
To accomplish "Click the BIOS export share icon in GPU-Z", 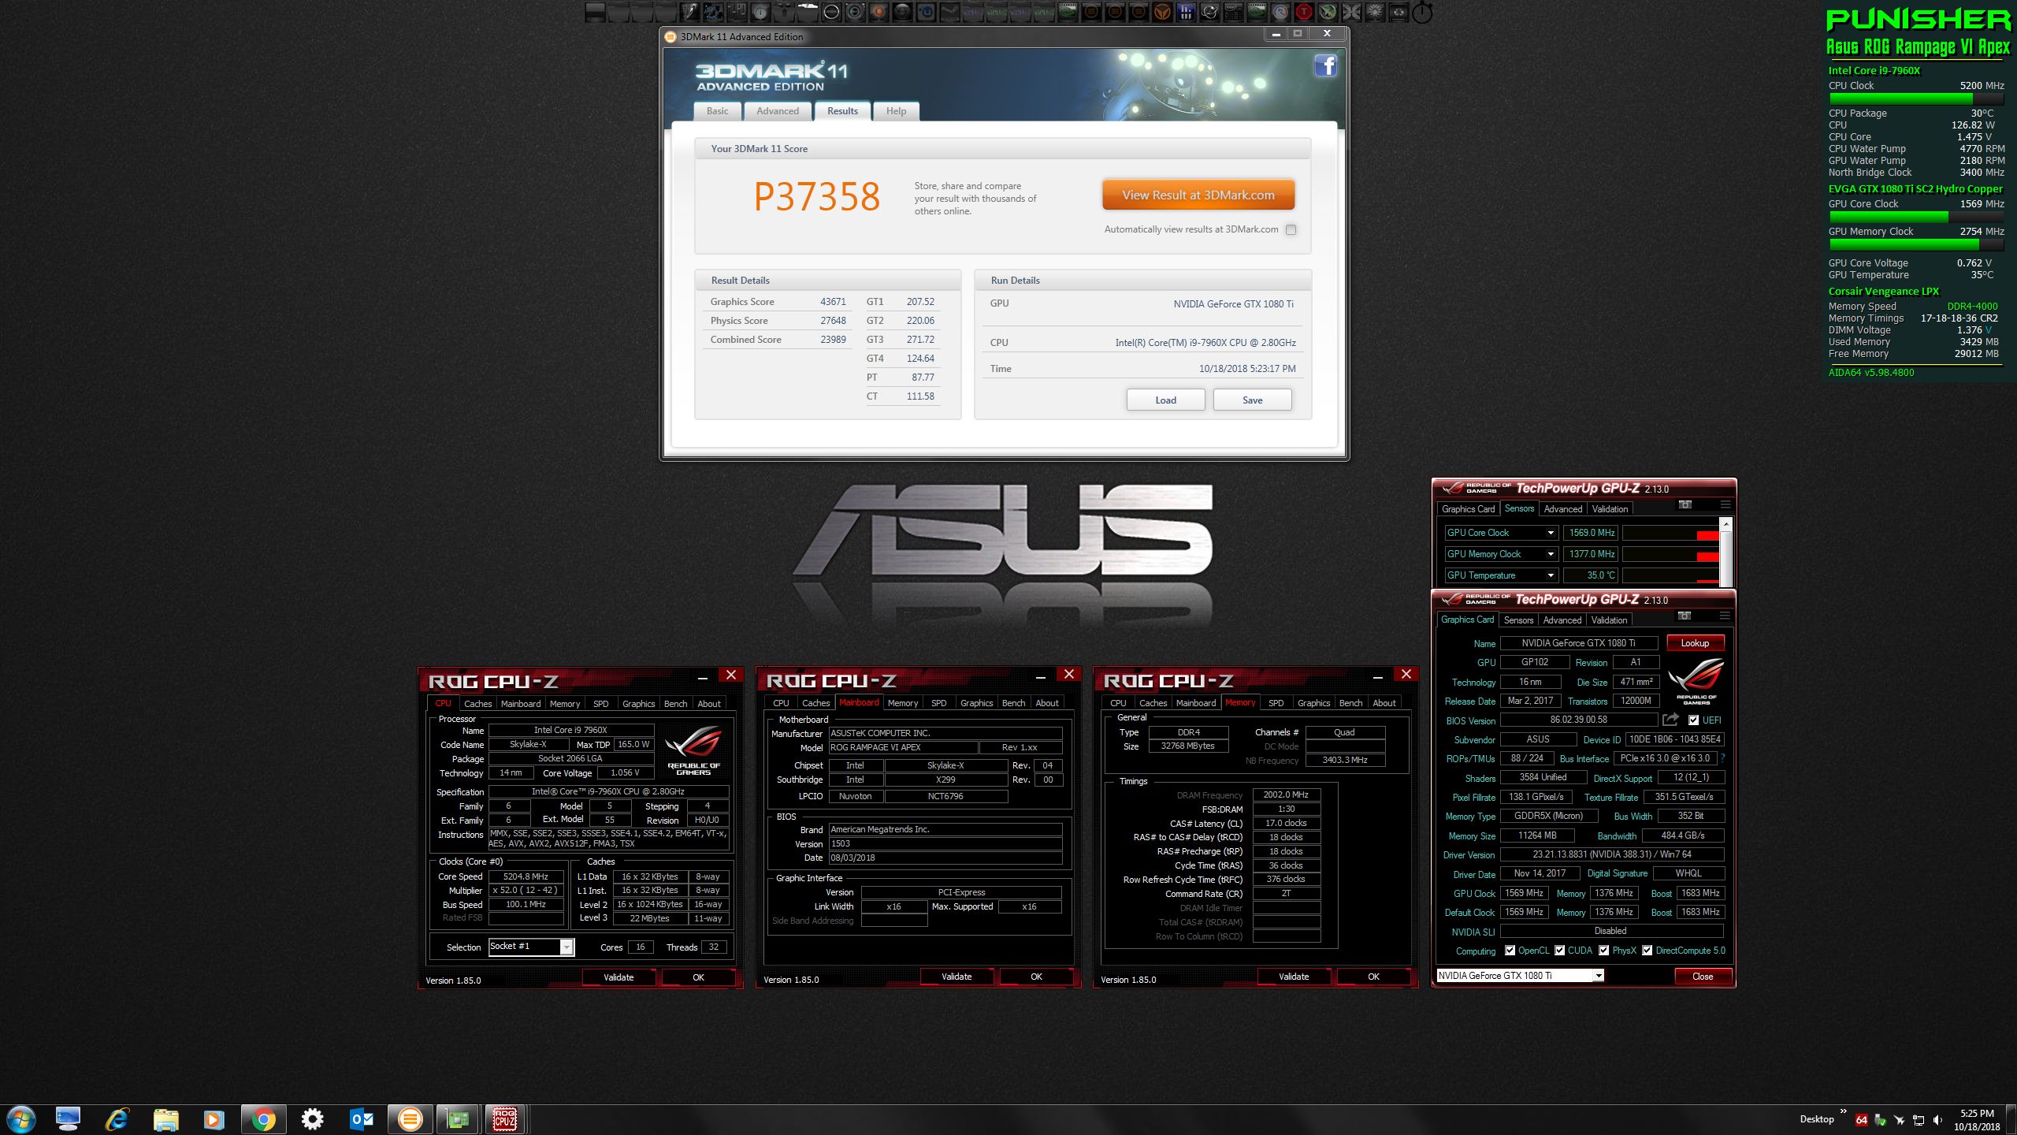I will coord(1670,720).
